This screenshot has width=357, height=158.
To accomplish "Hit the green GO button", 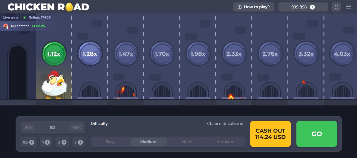I will click(317, 134).
